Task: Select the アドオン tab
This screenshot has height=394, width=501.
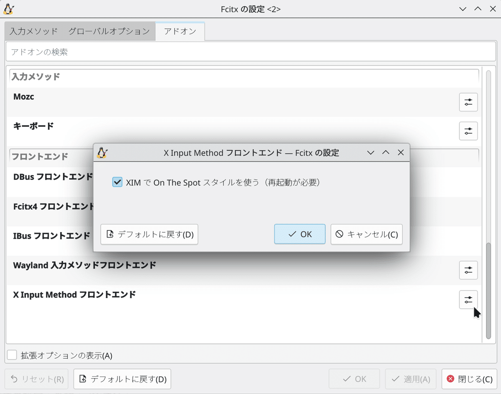Action: (180, 31)
